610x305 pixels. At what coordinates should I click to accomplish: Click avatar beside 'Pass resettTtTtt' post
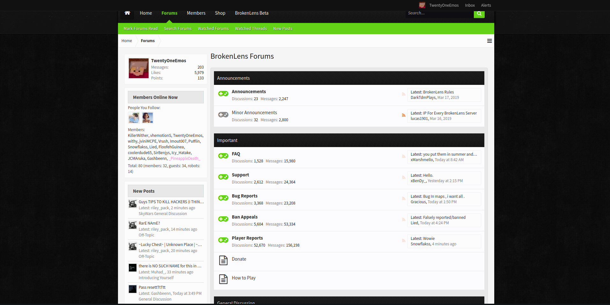(x=133, y=289)
